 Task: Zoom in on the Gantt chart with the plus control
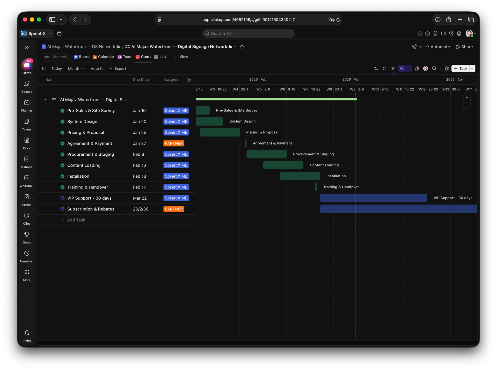[x=467, y=97]
